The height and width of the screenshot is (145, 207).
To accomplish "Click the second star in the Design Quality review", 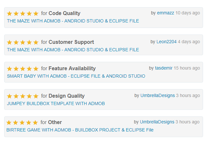I will (x=16, y=96).
